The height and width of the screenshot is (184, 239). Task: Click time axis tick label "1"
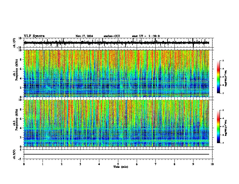coord(43,164)
